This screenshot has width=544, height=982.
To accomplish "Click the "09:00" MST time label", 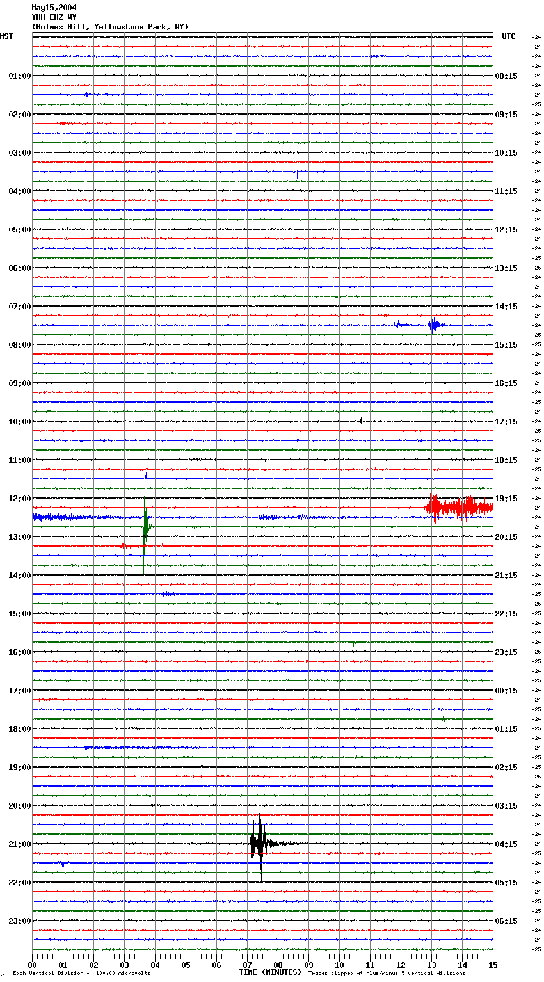I will coord(20,383).
